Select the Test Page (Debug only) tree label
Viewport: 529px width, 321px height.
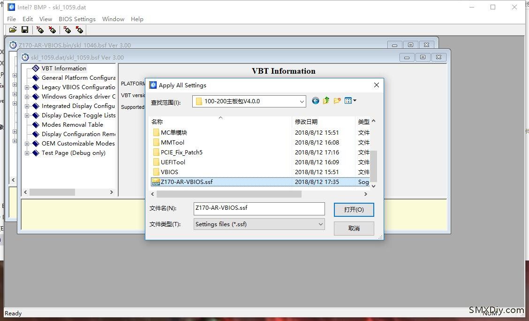74,153
